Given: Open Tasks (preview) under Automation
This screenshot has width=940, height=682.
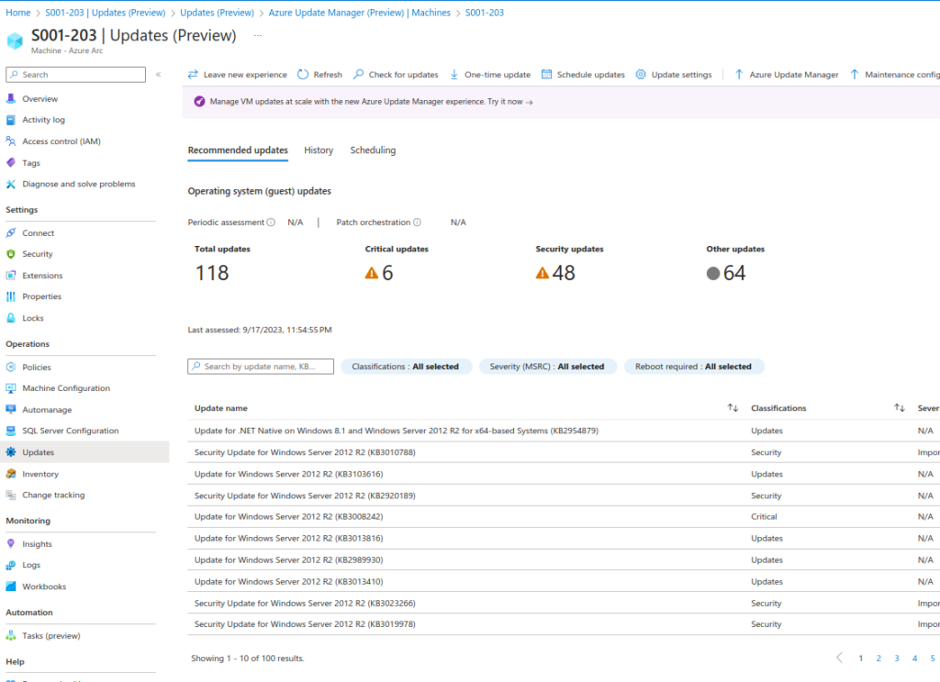Looking at the screenshot, I should pos(51,636).
